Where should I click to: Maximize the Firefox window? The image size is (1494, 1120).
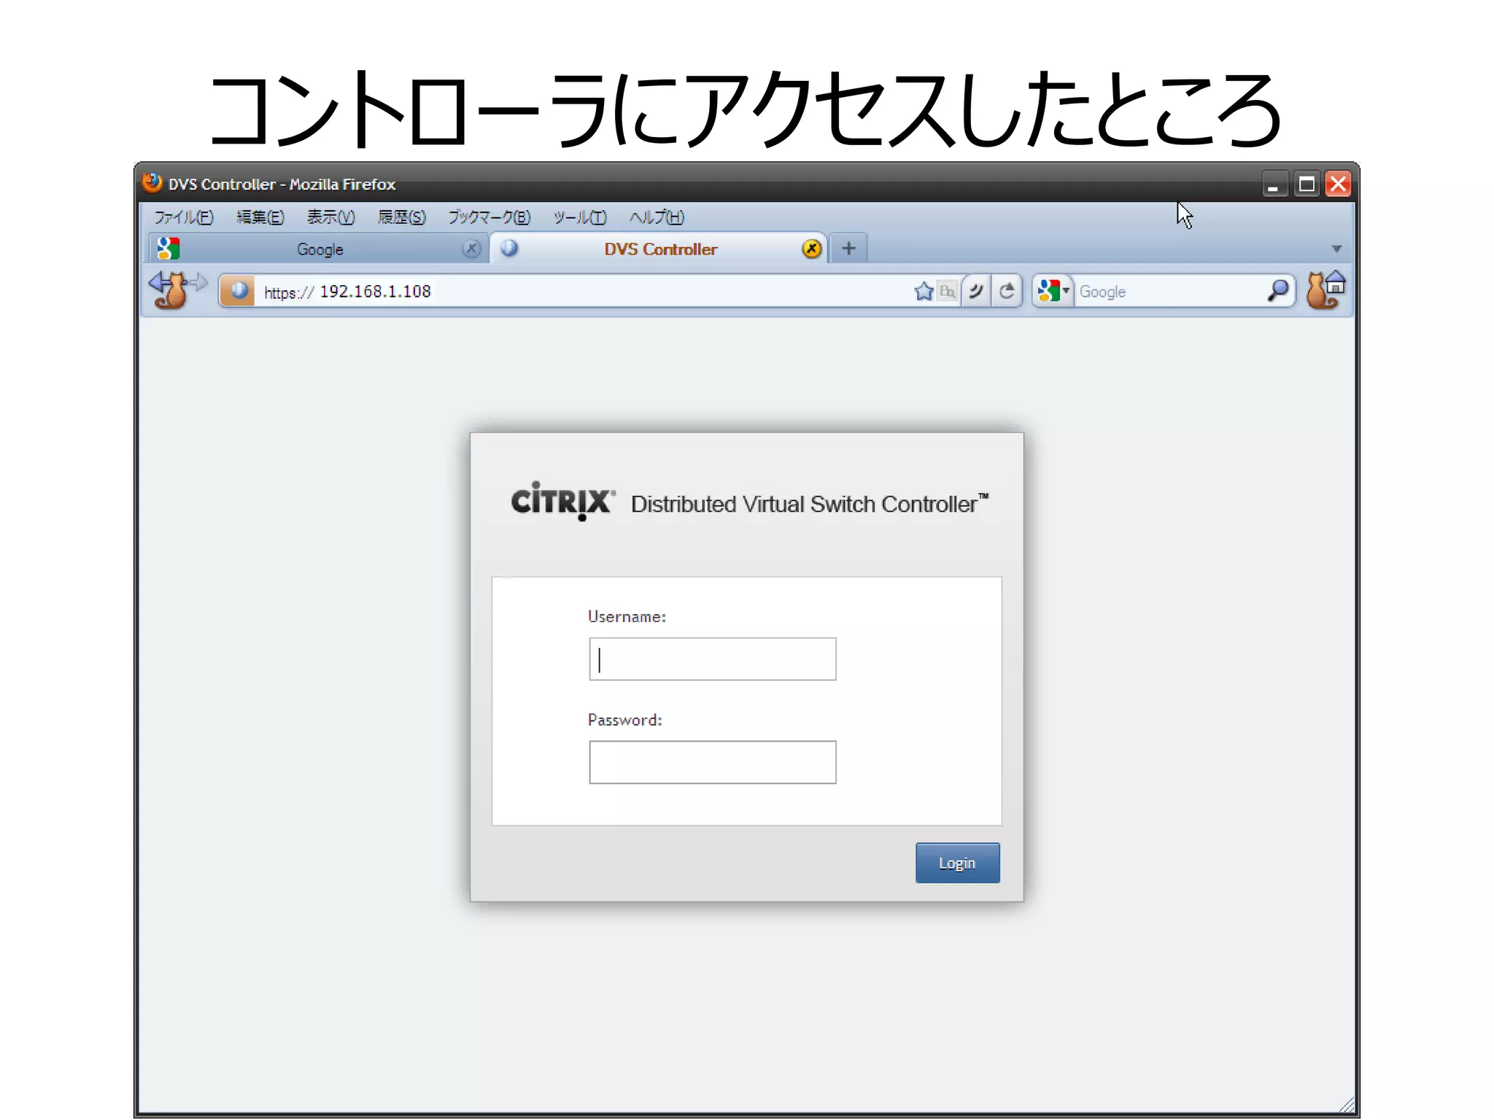click(x=1307, y=184)
